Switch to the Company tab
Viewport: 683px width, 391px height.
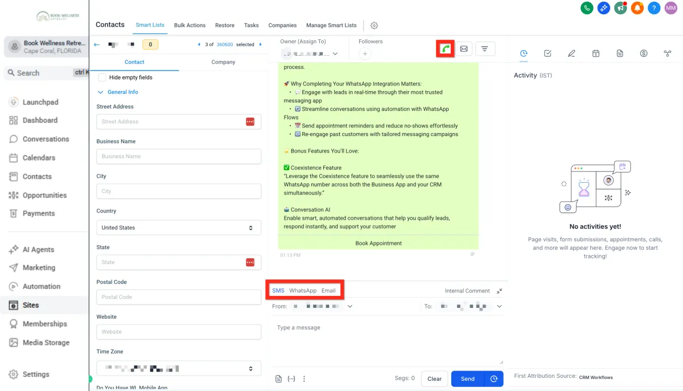(x=223, y=62)
